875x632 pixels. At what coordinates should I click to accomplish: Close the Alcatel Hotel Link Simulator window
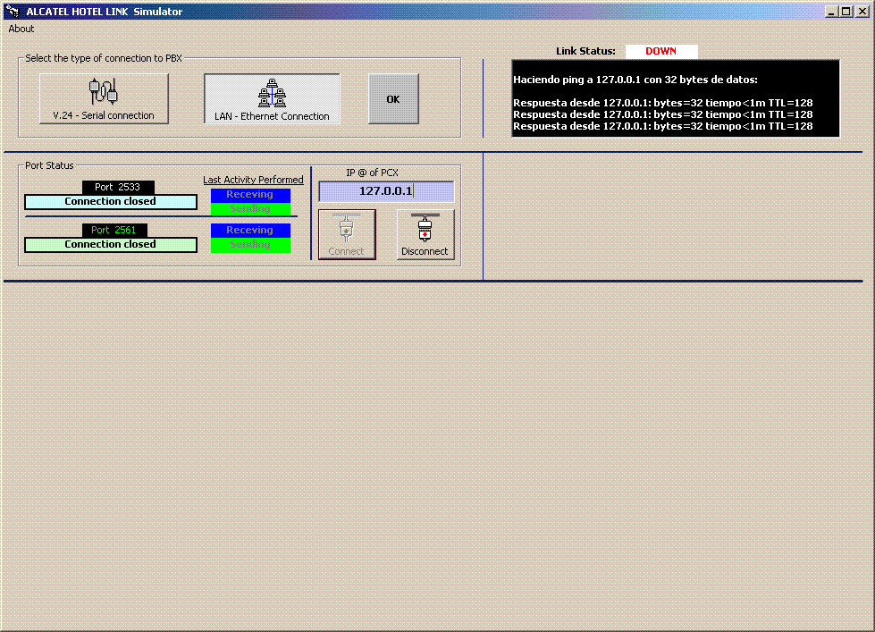862,11
